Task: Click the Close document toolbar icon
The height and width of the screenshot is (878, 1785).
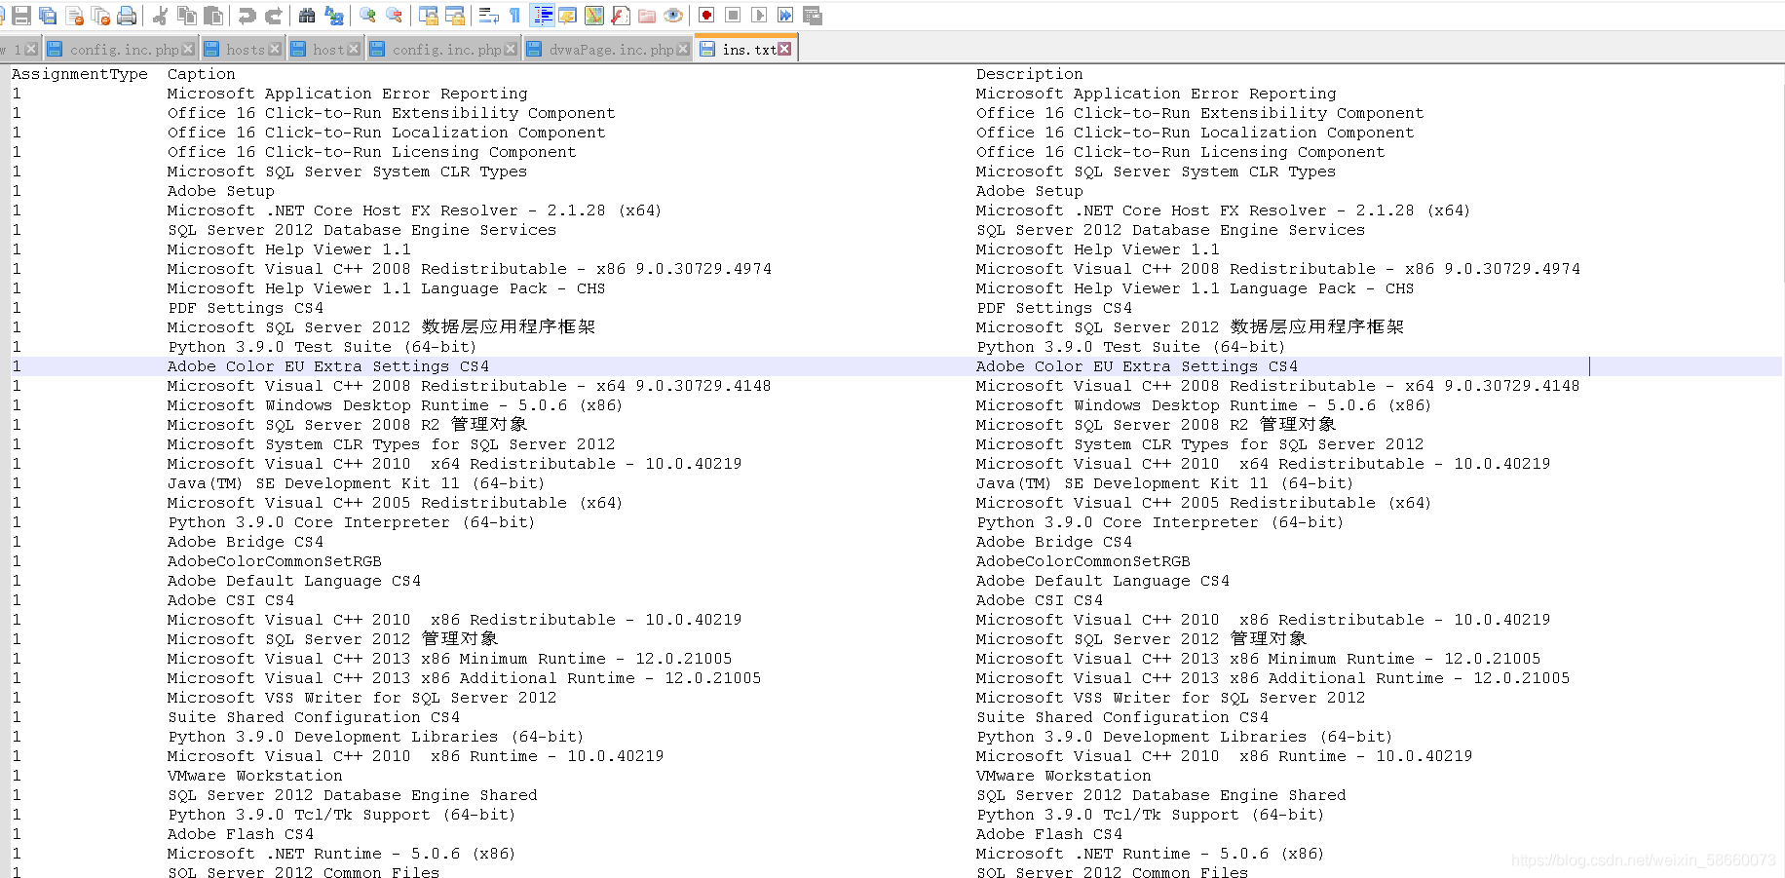Action: pyautogui.click(x=74, y=16)
